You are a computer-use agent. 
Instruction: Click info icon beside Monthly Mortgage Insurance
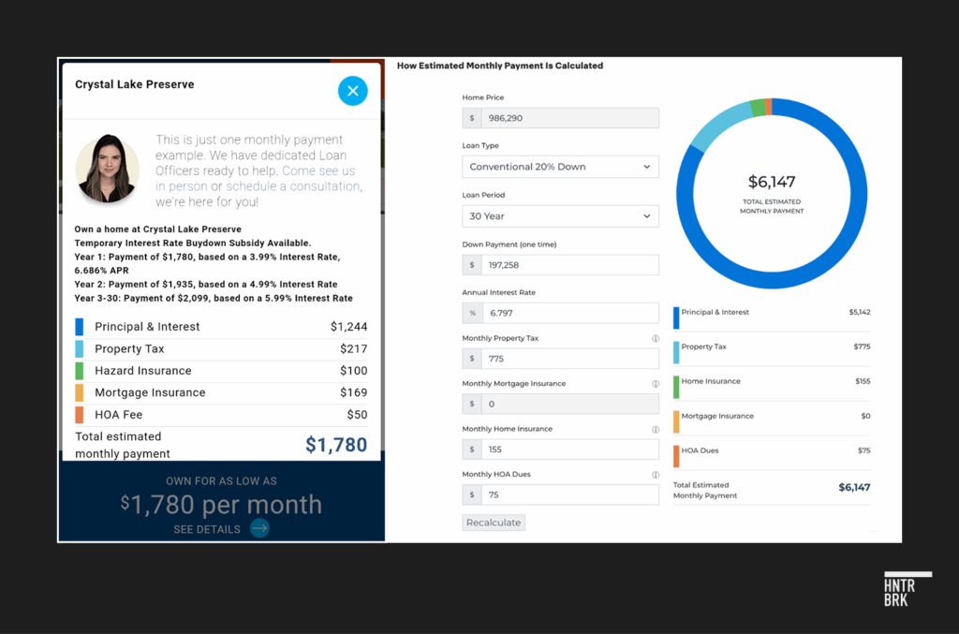tap(655, 384)
